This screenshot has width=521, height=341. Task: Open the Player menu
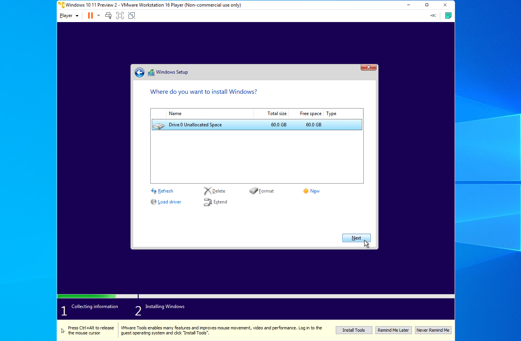69,15
